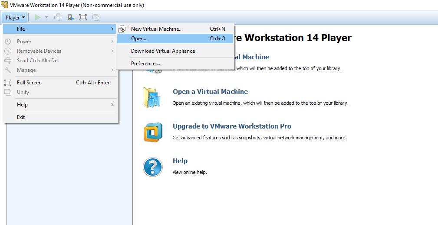Select the File menu entry
Viewport: 438px width, 225px height.
pyautogui.click(x=59, y=29)
